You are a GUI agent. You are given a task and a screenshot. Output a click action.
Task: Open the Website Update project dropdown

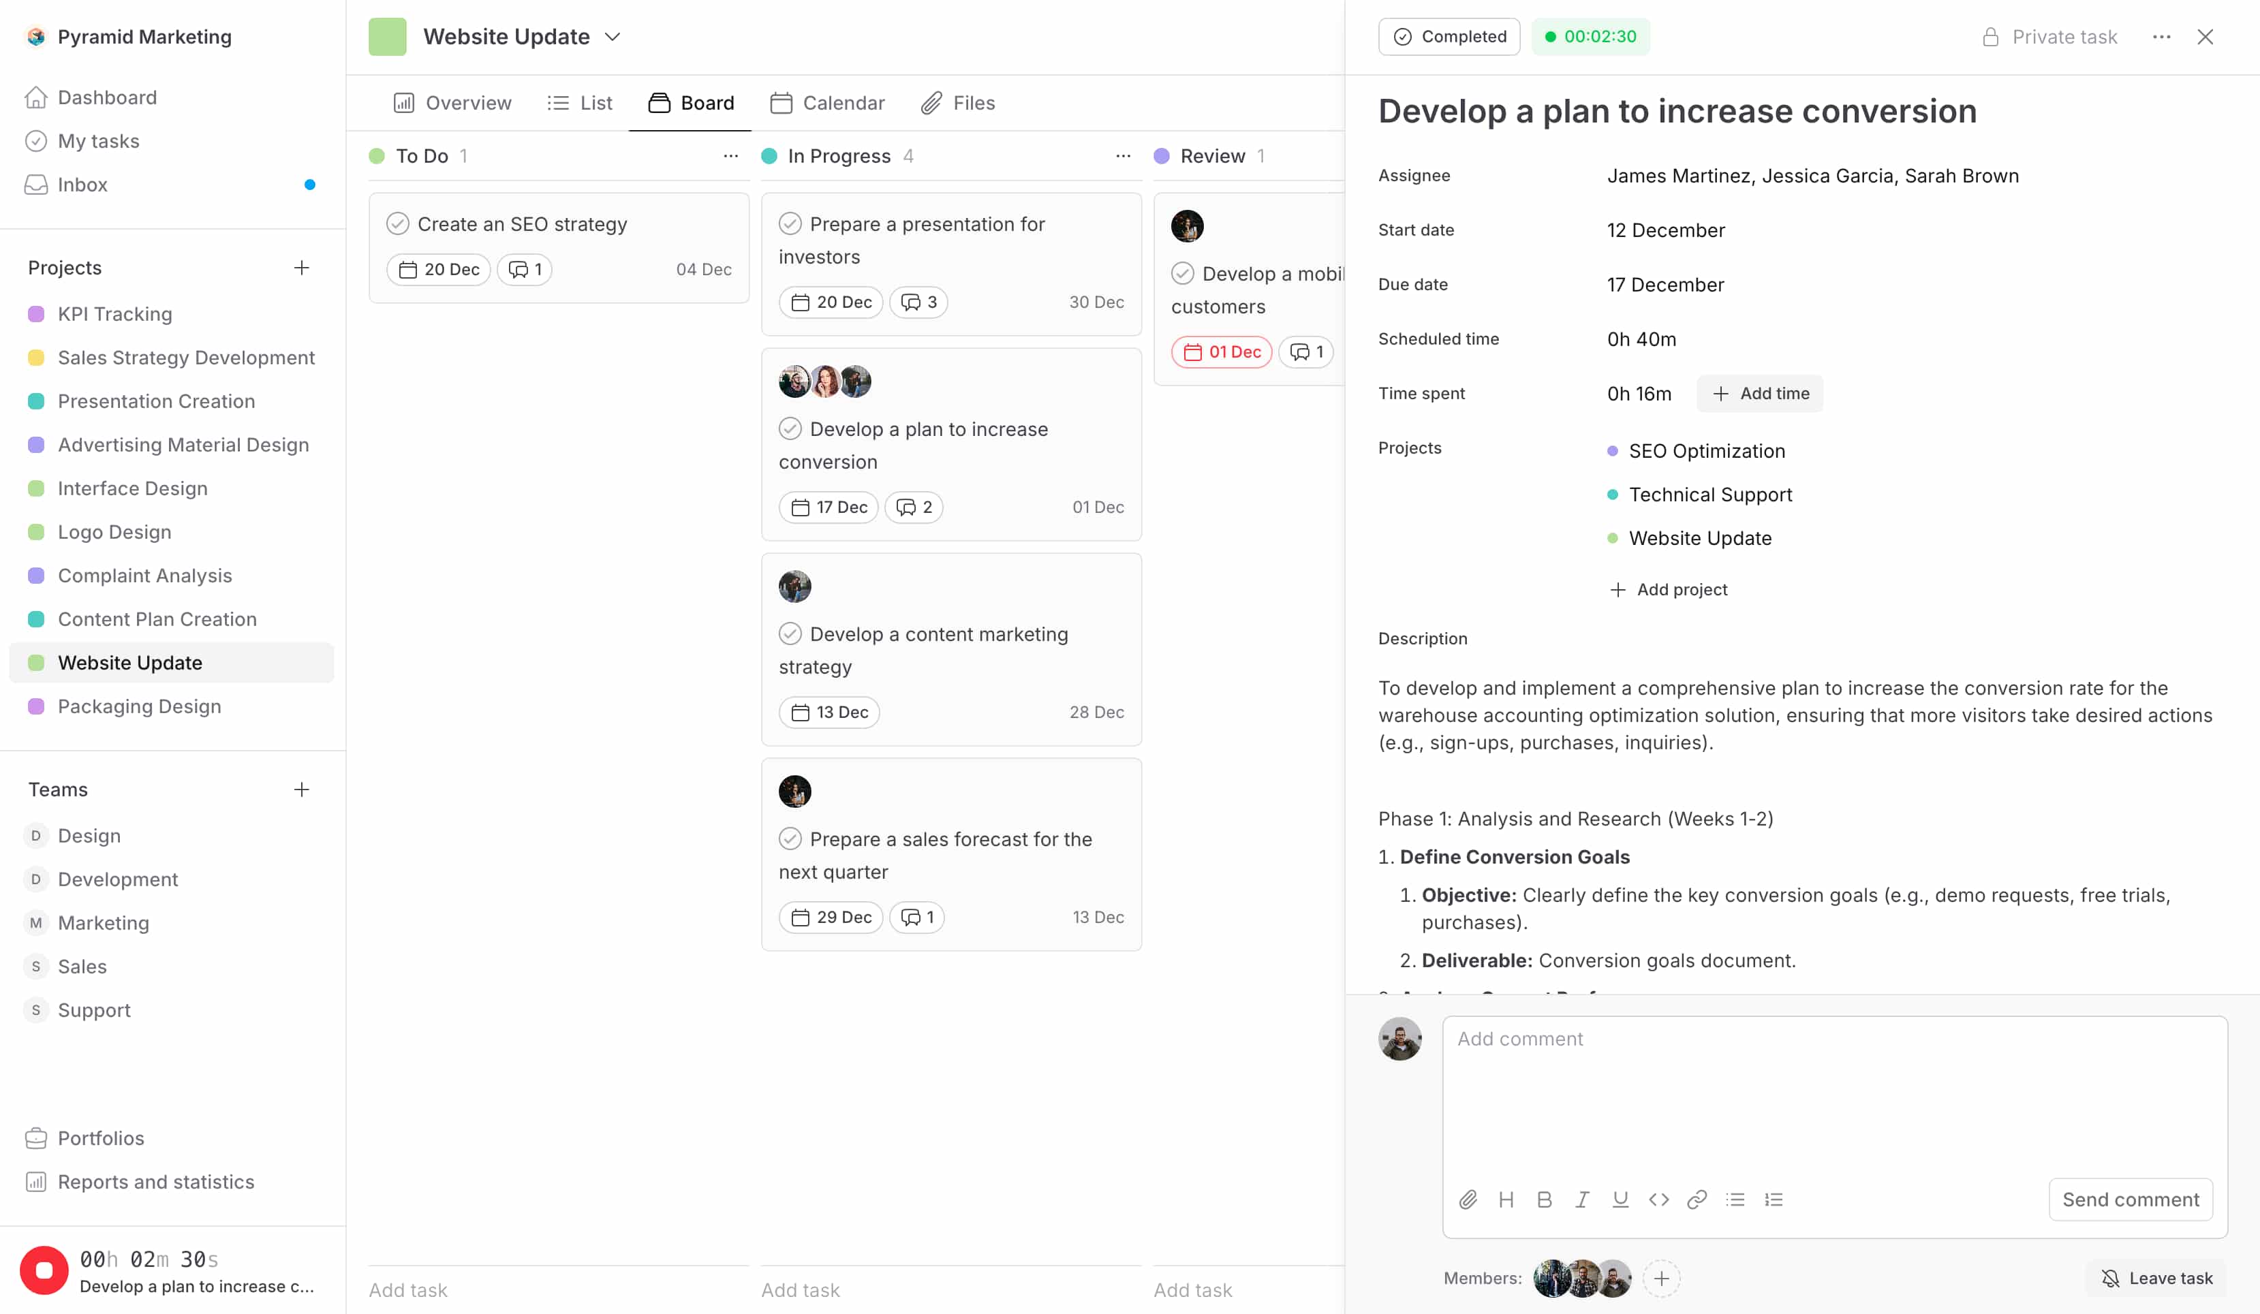coord(613,37)
